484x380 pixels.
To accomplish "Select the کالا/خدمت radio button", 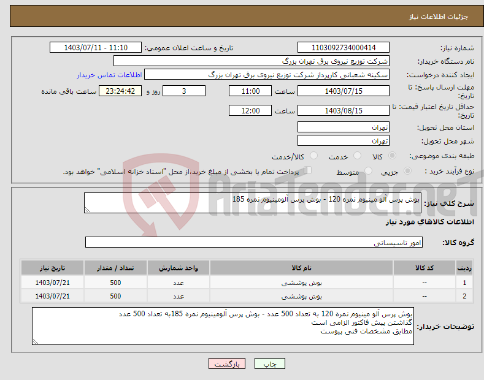I will pyautogui.click(x=313, y=156).
